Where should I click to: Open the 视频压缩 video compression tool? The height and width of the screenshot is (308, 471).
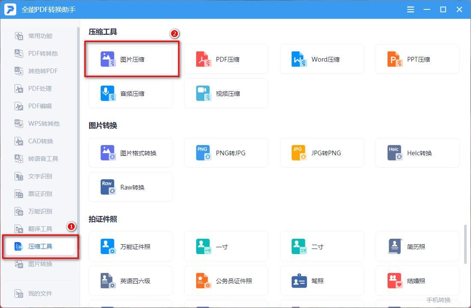point(226,93)
